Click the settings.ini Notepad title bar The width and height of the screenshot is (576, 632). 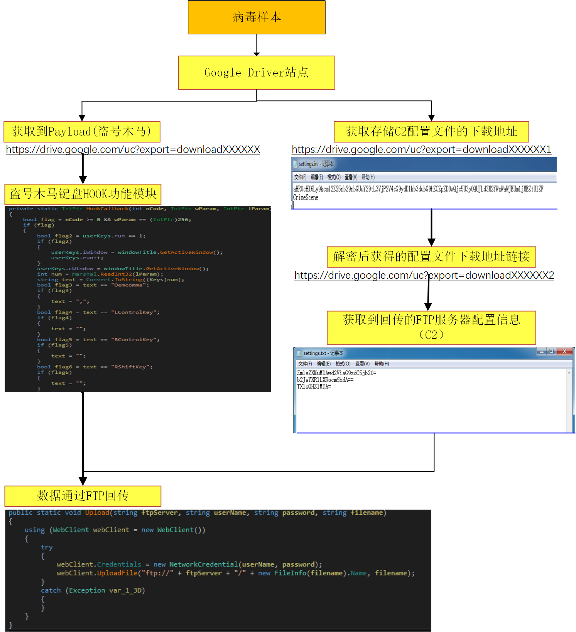424,164
